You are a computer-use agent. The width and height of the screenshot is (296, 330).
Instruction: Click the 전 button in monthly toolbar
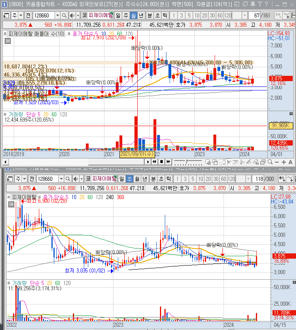pyautogui.click(x=28, y=15)
